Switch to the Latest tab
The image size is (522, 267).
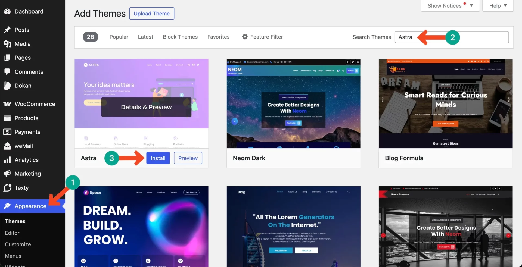145,37
